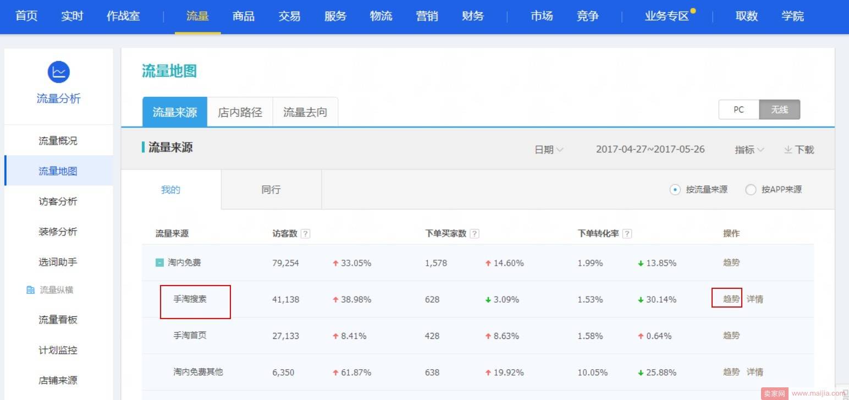Select the 按APP来源 radio button
This screenshot has width=849, height=400.
(751, 190)
